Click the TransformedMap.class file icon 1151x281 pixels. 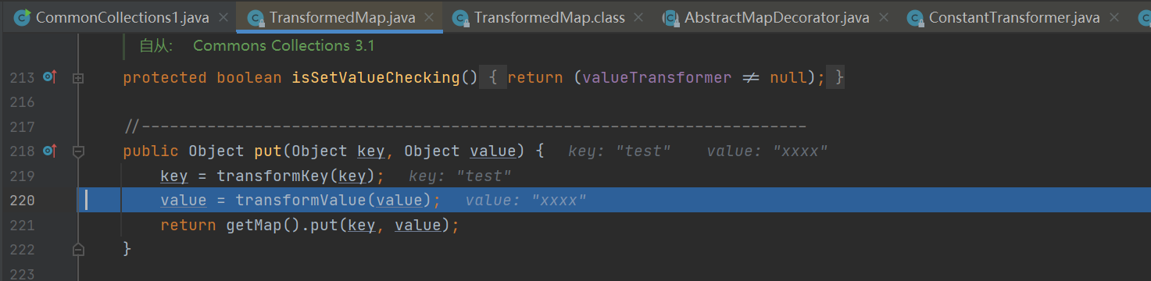(462, 16)
